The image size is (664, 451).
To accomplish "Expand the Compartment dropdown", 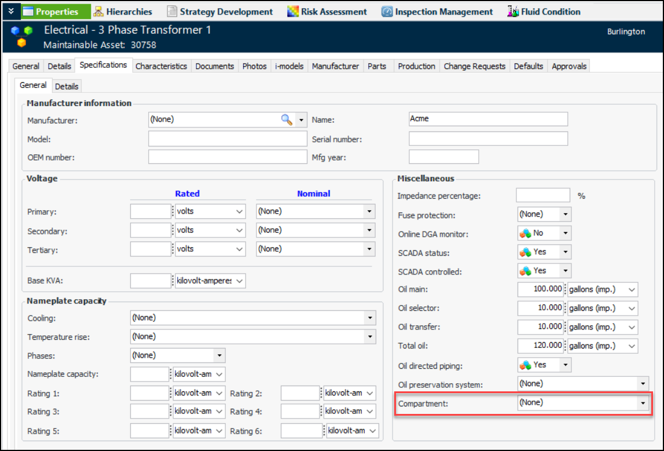I will [643, 403].
